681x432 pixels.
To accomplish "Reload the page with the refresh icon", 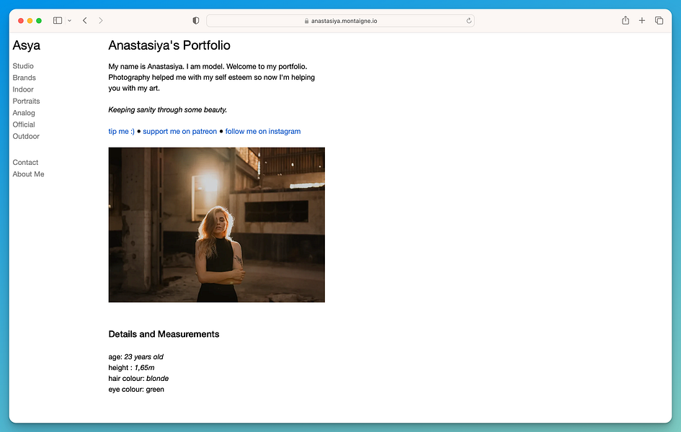I will click(468, 21).
